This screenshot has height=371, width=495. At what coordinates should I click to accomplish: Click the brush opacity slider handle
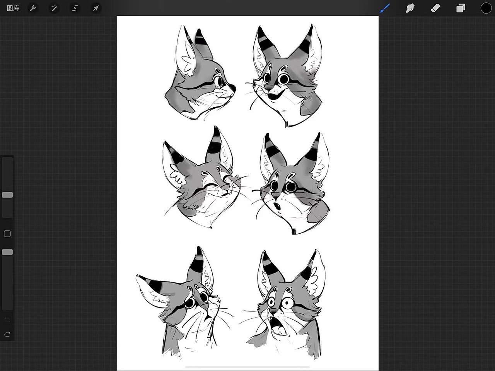point(7,252)
